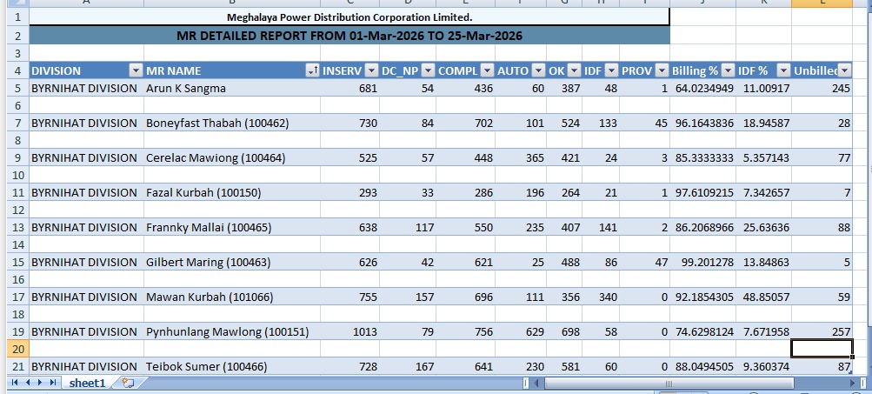This screenshot has width=872, height=394.
Task: Select column B header
Action: [230, 3]
